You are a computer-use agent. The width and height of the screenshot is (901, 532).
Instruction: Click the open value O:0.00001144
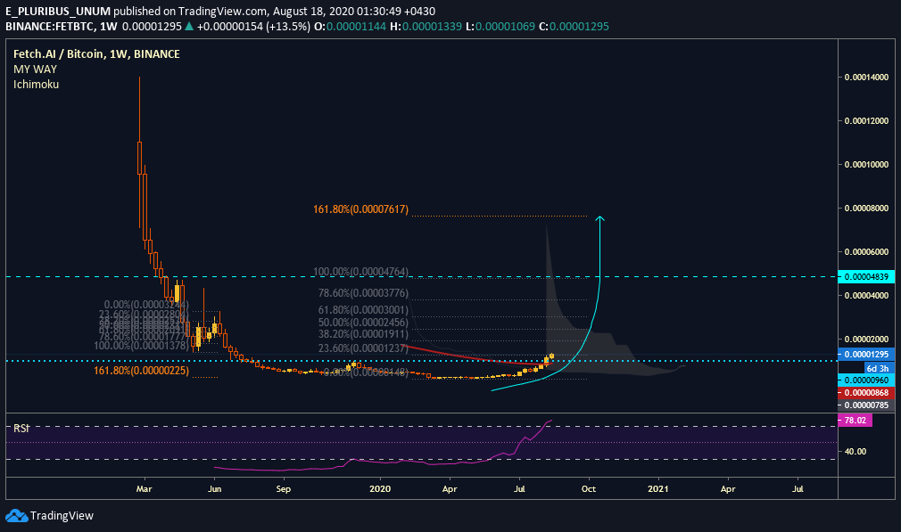(350, 27)
